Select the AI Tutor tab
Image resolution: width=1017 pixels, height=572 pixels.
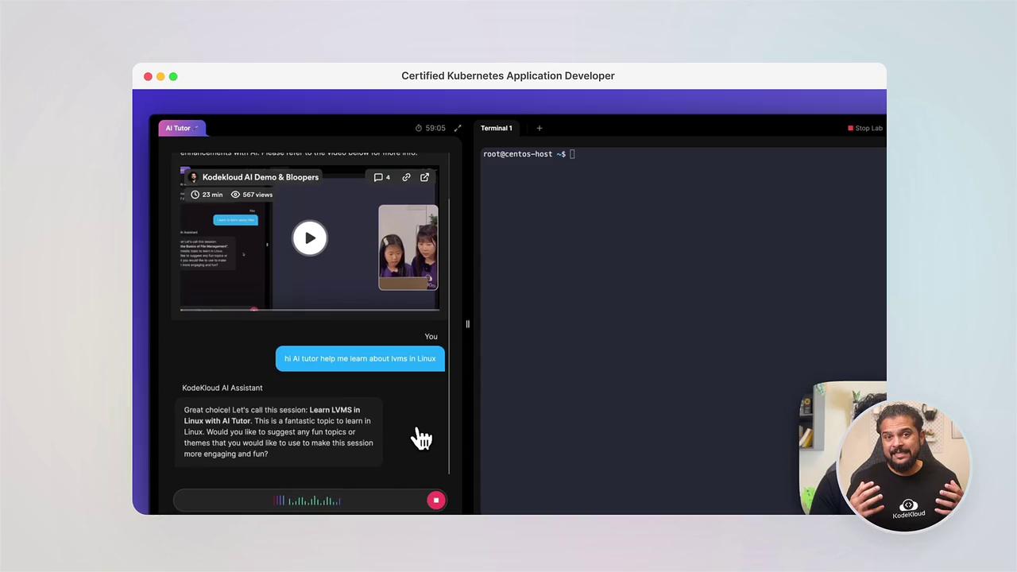(x=182, y=128)
